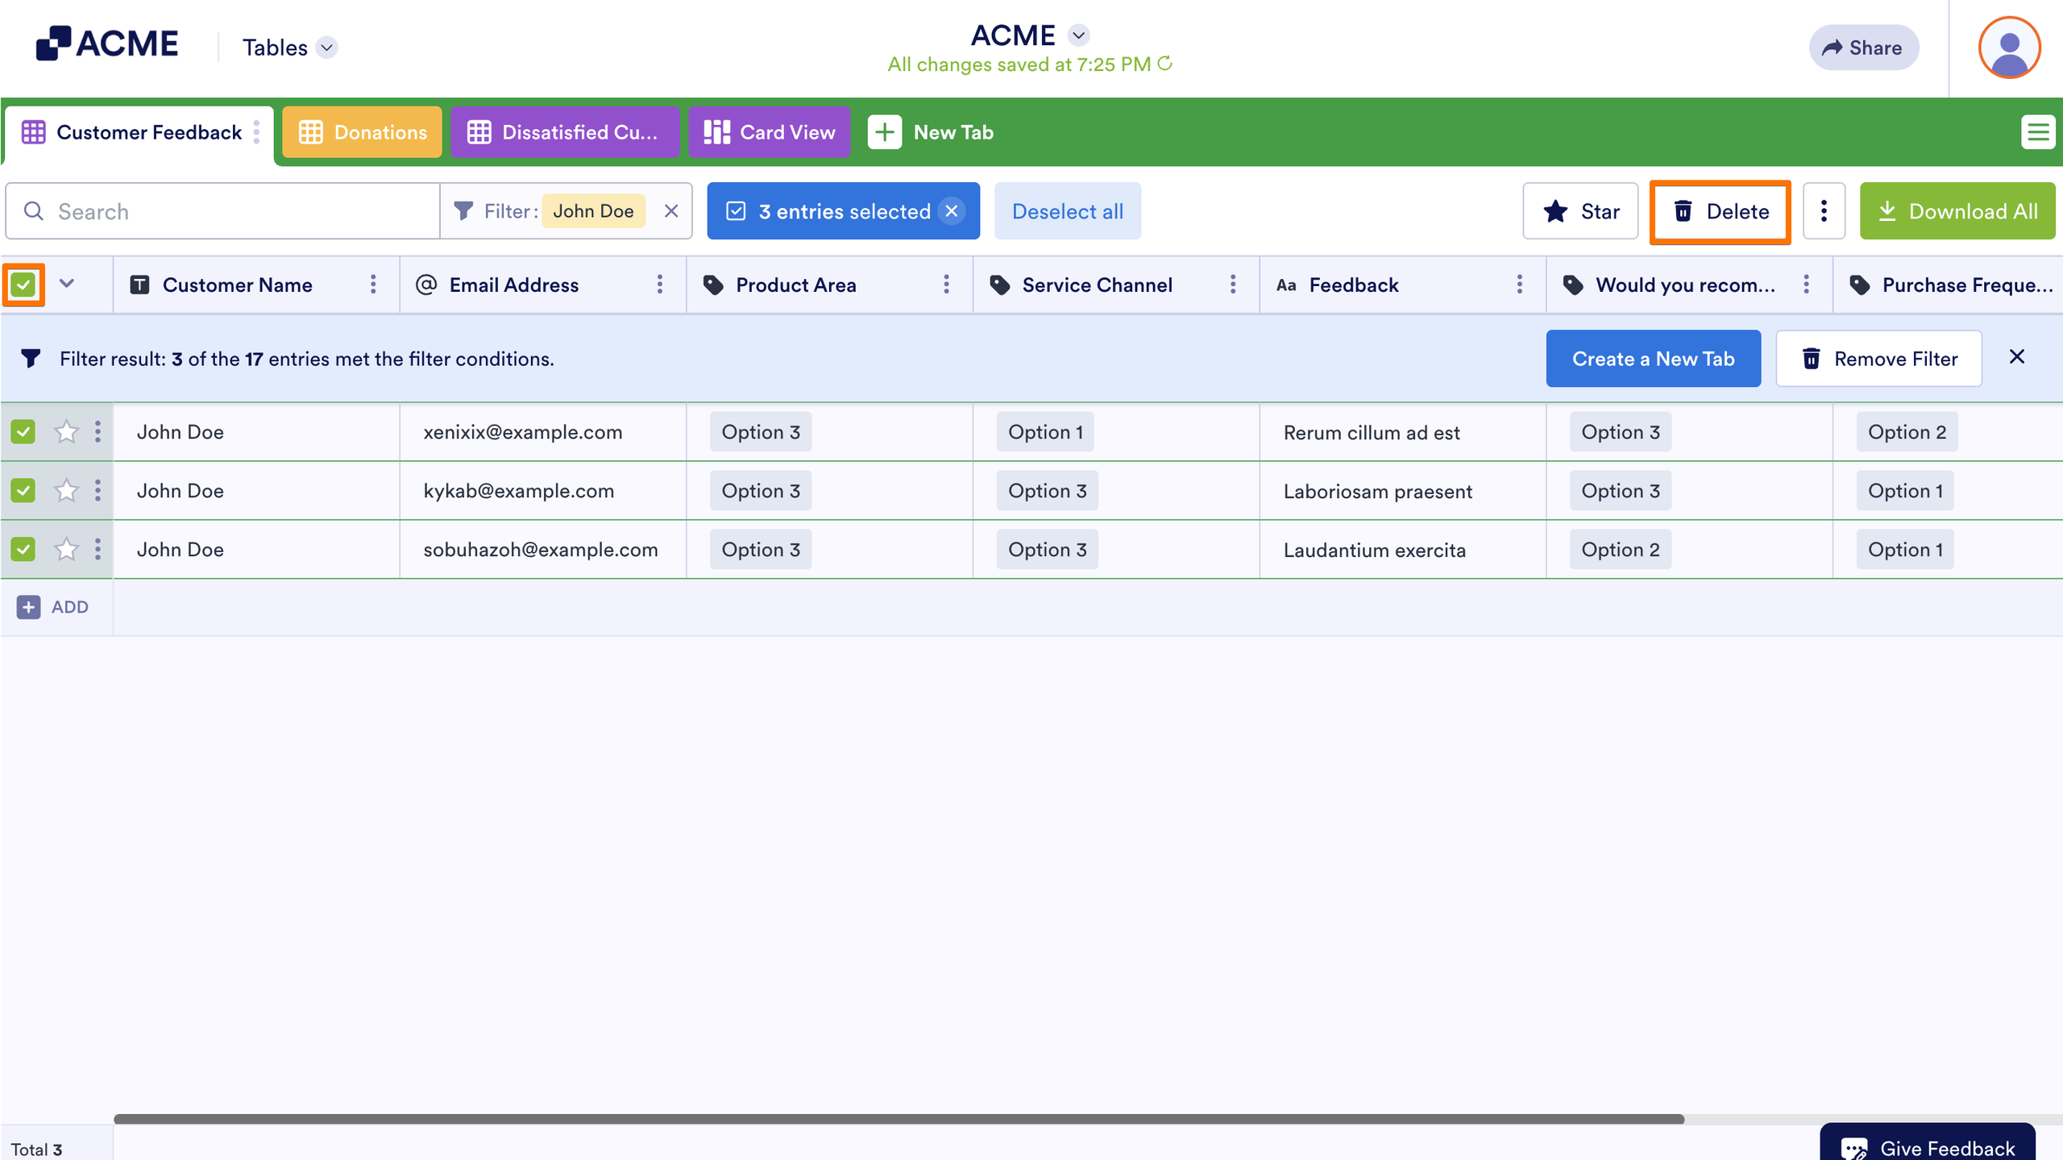Star the sobuhazoh@example.com row

pos(66,550)
